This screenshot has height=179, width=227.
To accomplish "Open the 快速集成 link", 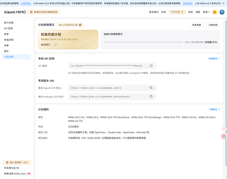I will [214, 59].
